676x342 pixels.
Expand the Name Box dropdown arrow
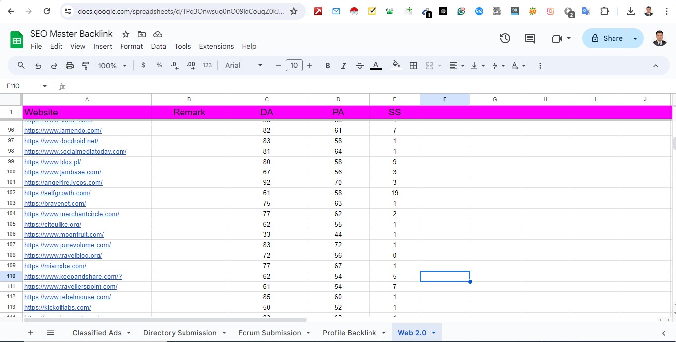44,86
